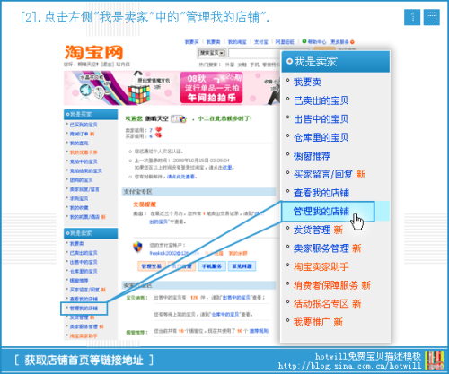449x374 pixels.
Task: Open the 搜索宝贝 search type dropdown
Action: tap(211, 53)
